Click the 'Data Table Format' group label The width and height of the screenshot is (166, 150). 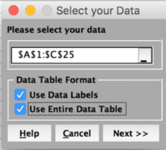[56, 80]
